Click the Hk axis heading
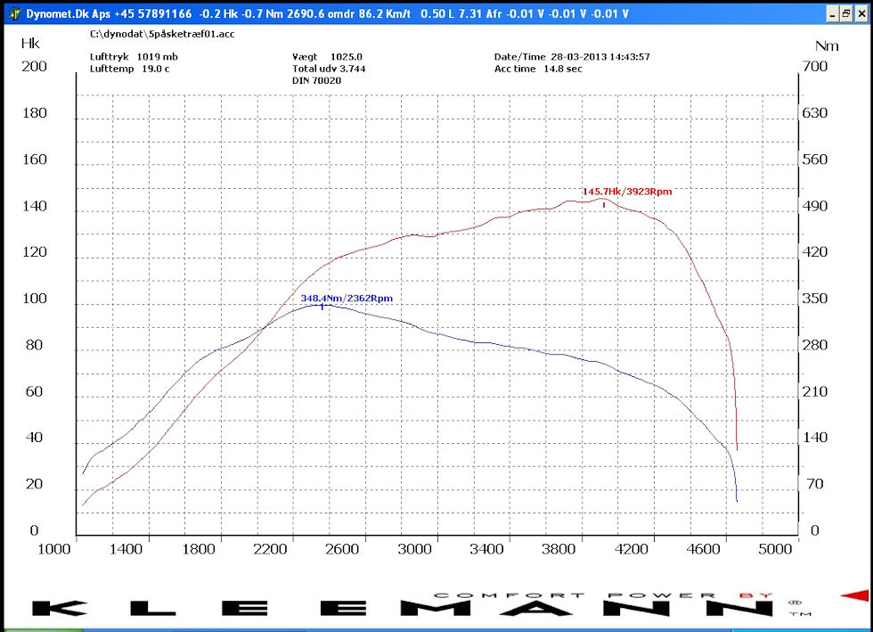The image size is (873, 632). pyautogui.click(x=29, y=43)
